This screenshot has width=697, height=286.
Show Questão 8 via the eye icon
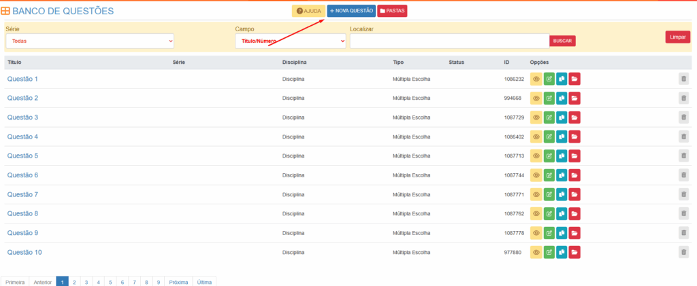[536, 214]
